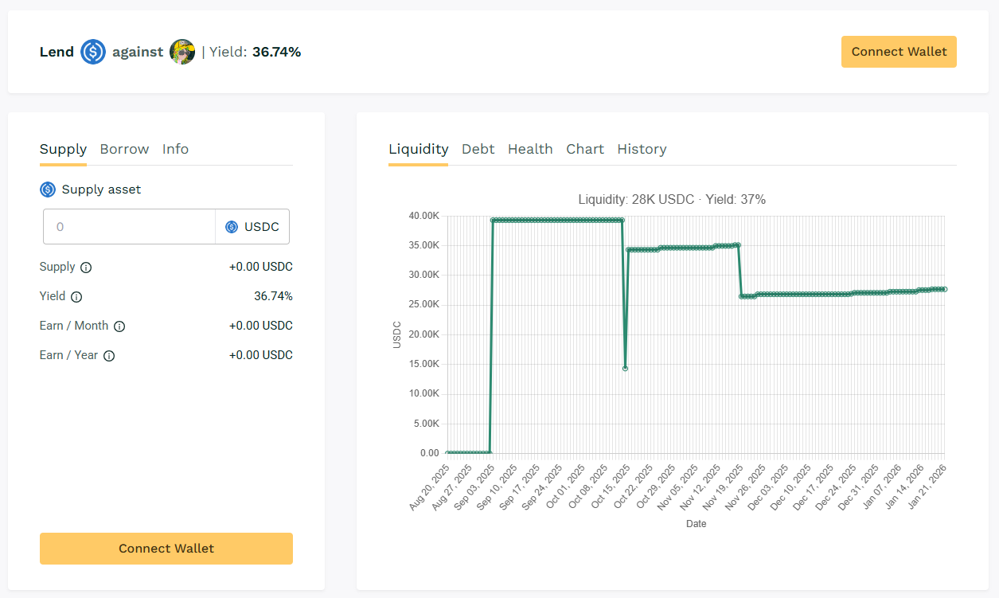This screenshot has height=598, width=999.
Task: Switch to the Borrow tab
Action: pyautogui.click(x=124, y=149)
